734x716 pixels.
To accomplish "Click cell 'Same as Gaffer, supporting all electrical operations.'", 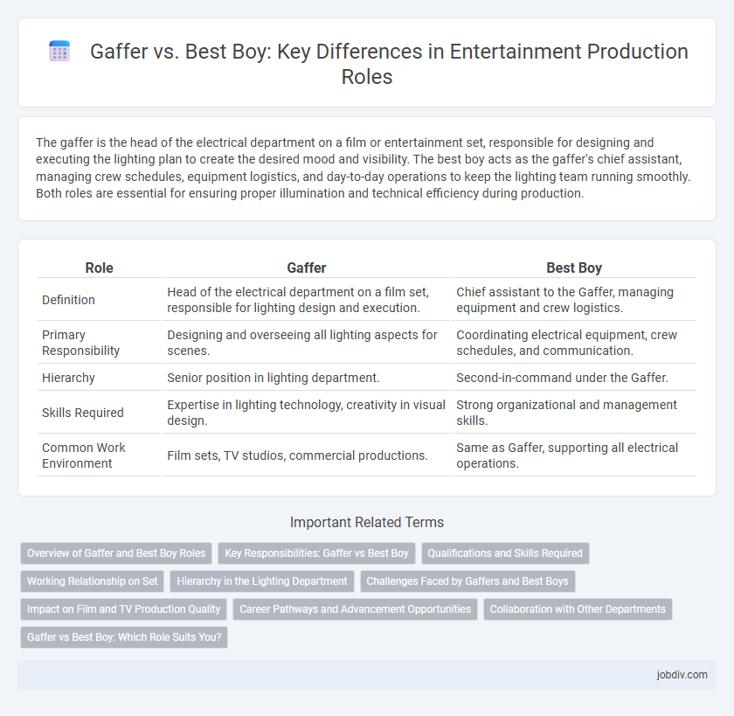I will click(x=574, y=455).
